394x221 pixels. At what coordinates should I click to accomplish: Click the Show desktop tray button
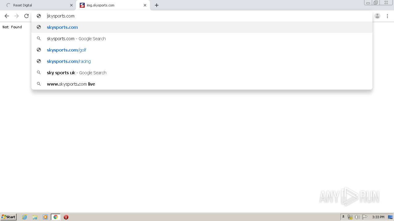390,217
